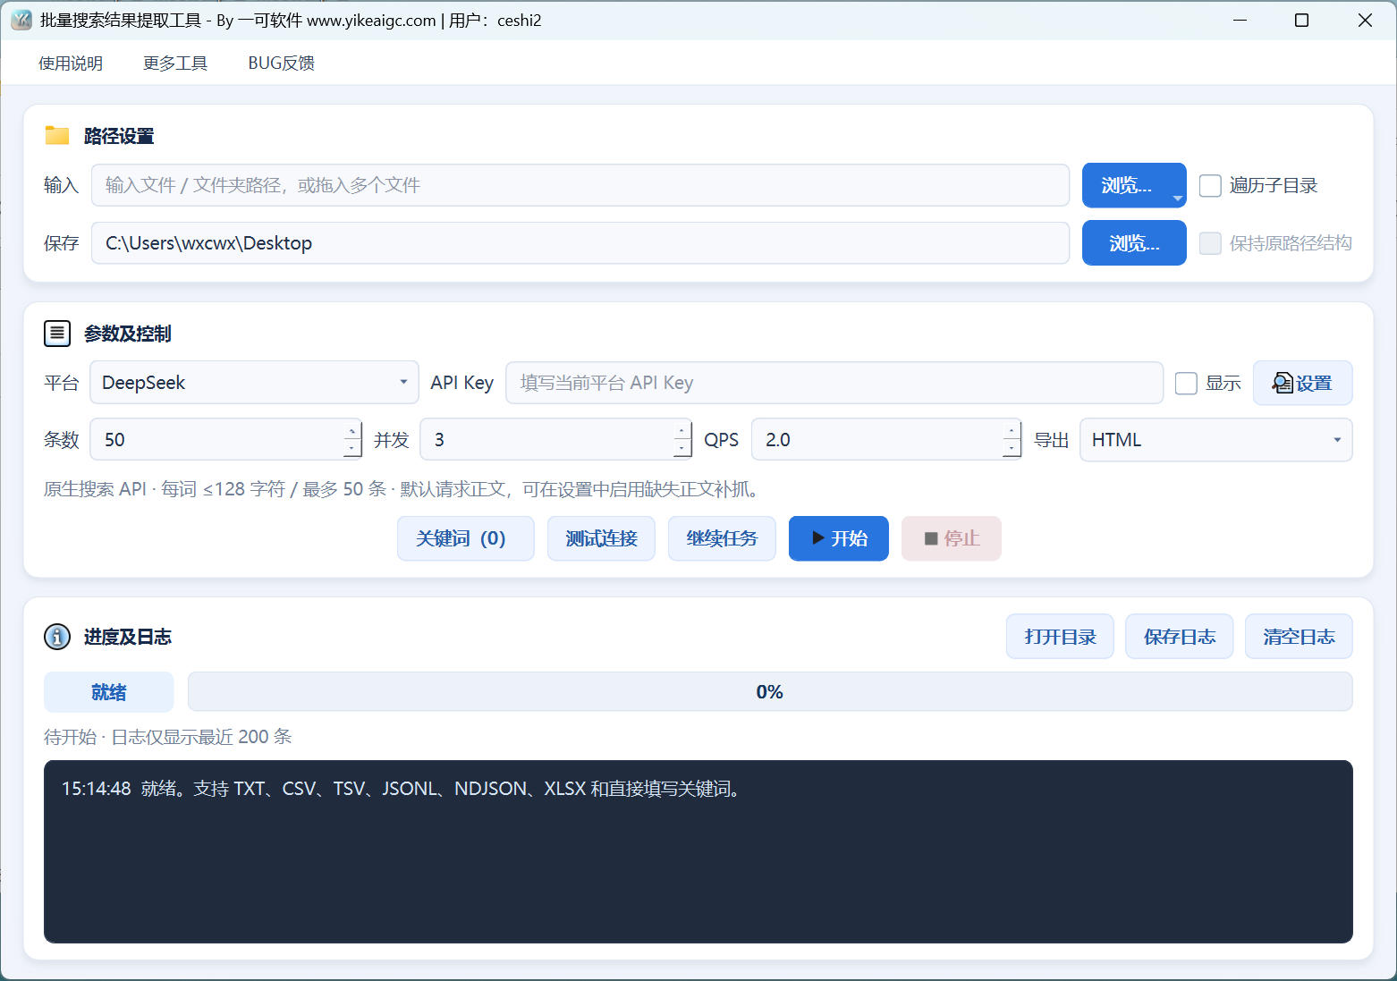
Task: Open the 设置 button with the search-document icon
Action: (1302, 383)
